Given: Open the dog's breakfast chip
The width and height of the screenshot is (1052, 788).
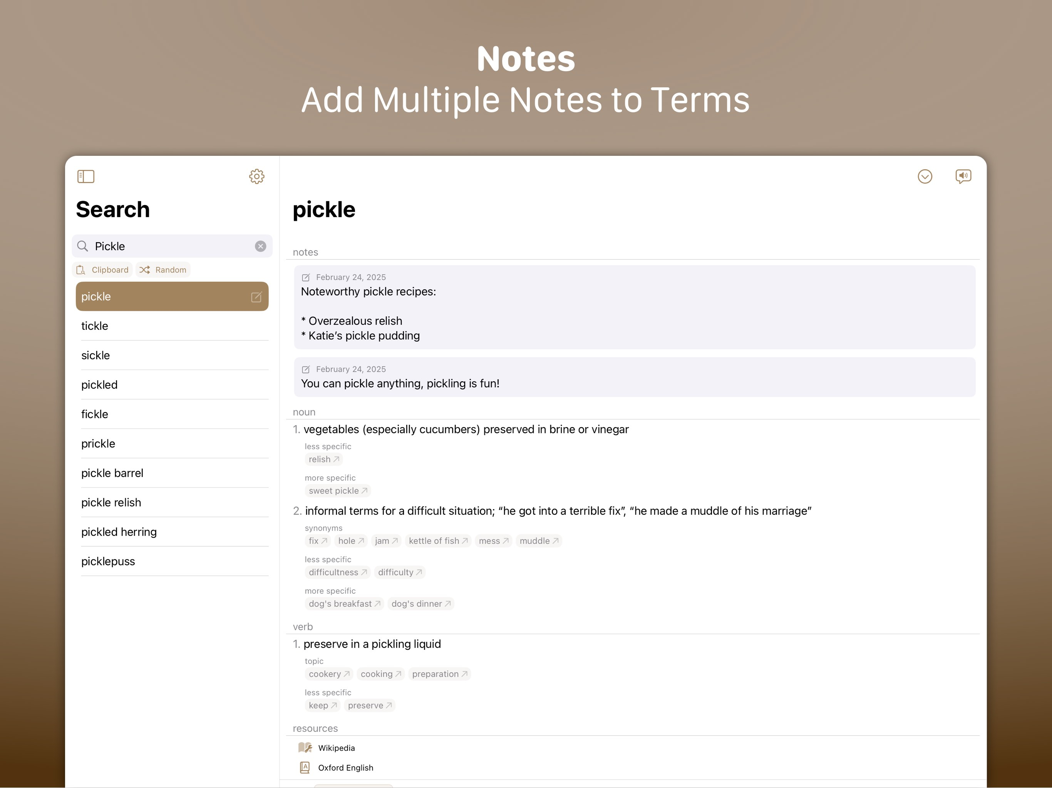Looking at the screenshot, I should (344, 604).
